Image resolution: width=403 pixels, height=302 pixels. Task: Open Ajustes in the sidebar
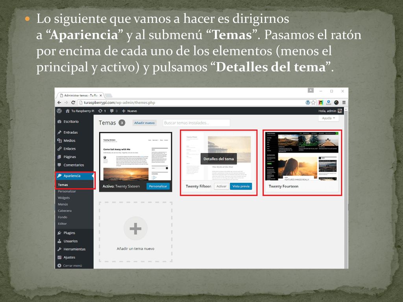(x=74, y=257)
